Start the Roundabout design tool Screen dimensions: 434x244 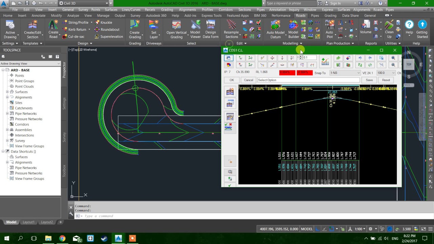click(107, 29)
